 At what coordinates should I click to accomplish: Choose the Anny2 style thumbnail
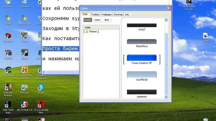(x=142, y=27)
